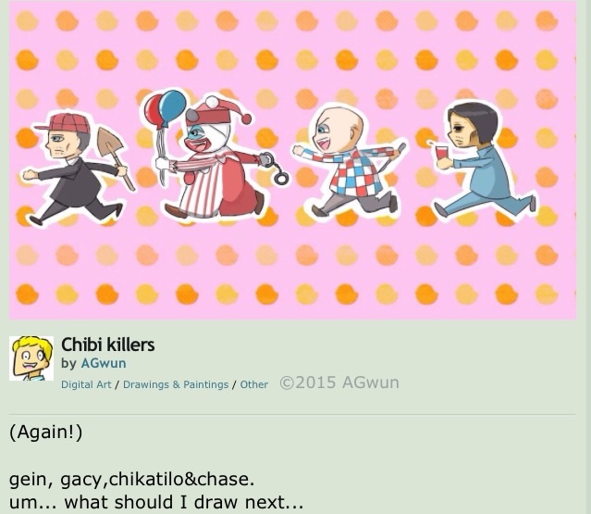The height and width of the screenshot is (514, 591).
Task: Click the Chibi killers title
Action: pyautogui.click(x=108, y=345)
